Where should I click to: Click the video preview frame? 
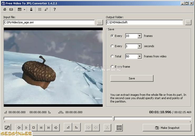pyautogui.click(x=53, y=67)
